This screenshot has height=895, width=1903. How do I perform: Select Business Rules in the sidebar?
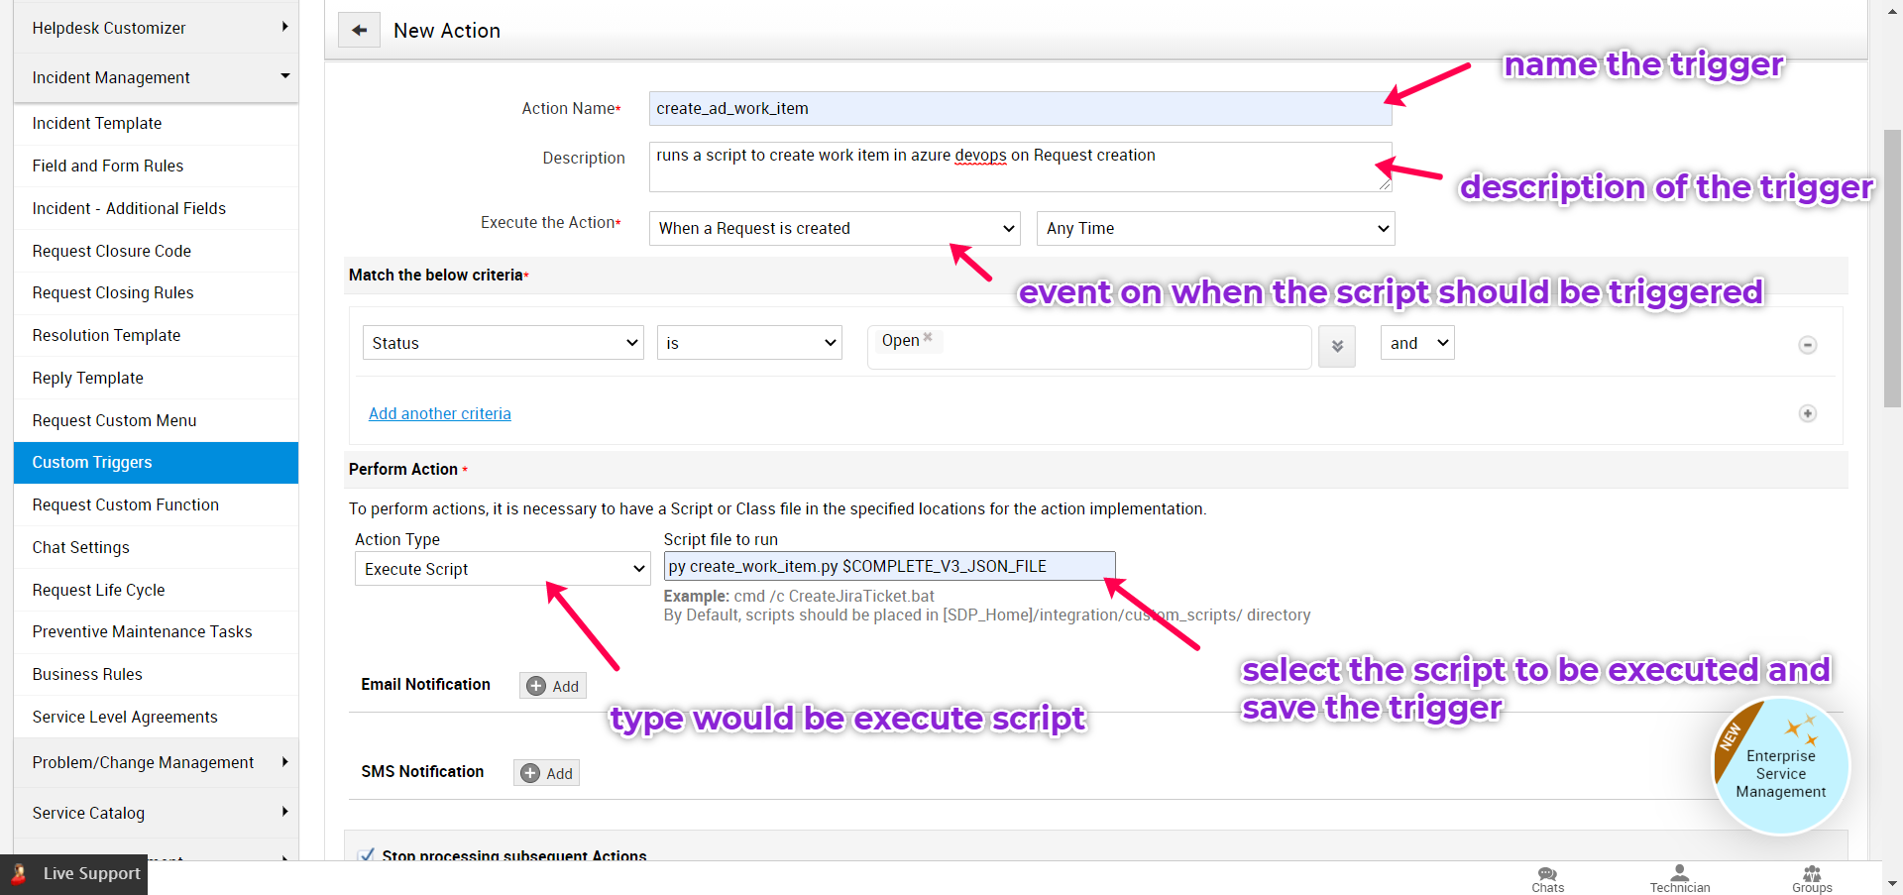[x=87, y=674]
